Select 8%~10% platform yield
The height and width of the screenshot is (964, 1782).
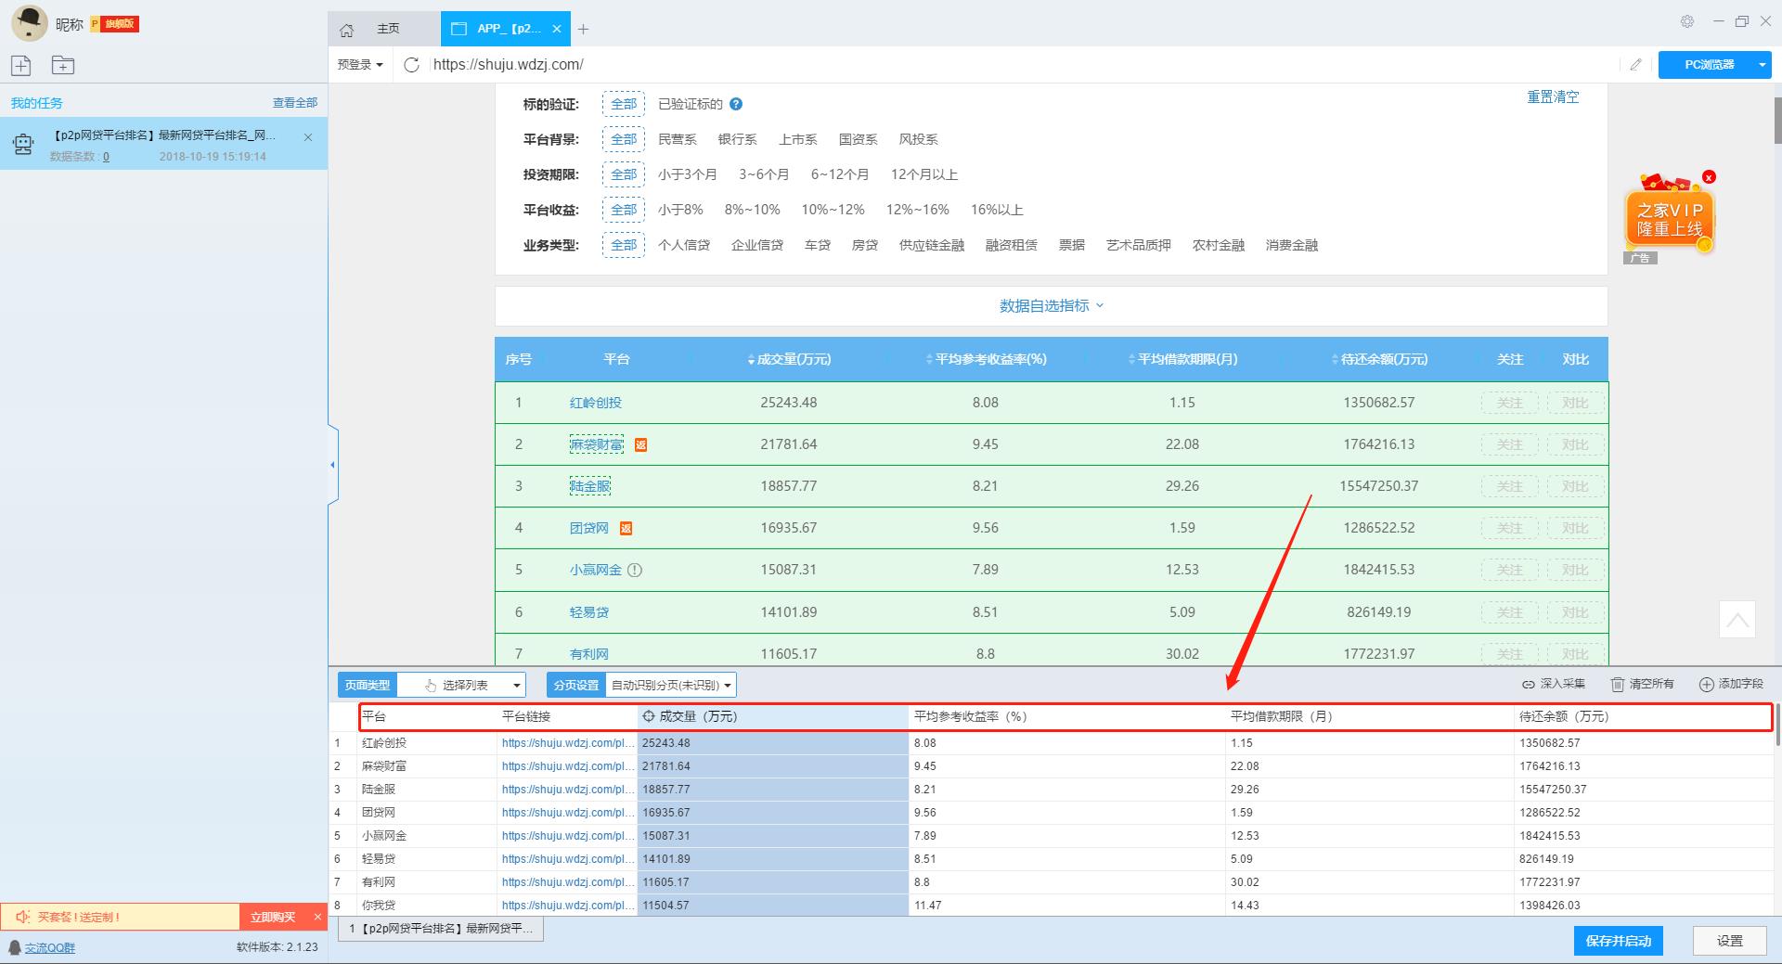coord(753,210)
